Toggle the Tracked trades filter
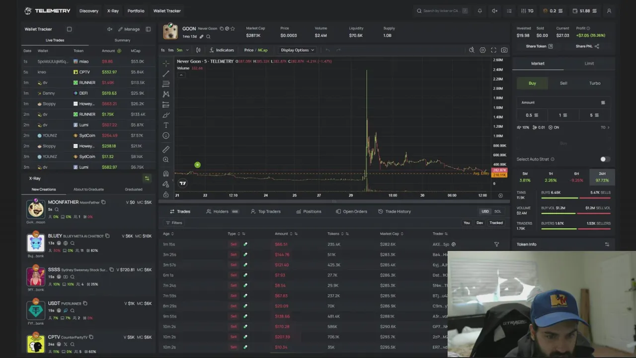 [496, 223]
